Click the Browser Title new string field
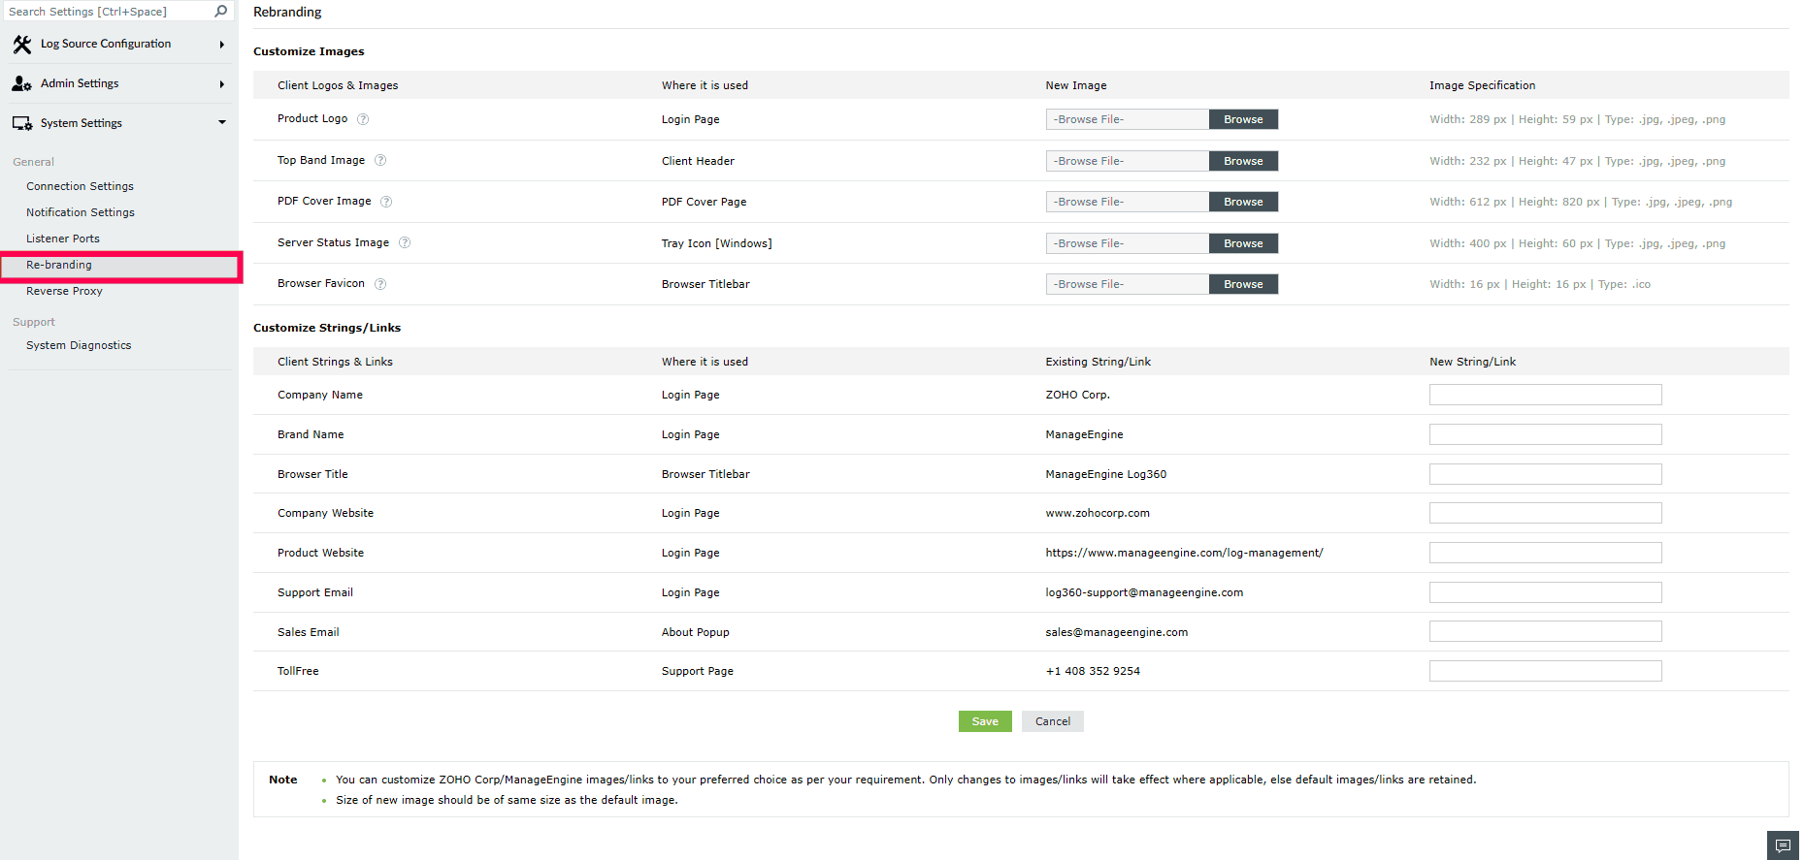 1545,474
